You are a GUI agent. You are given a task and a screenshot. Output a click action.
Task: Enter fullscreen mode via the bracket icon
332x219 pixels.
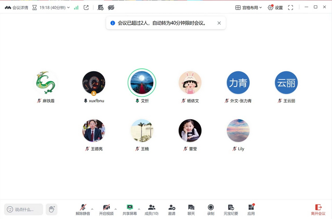[x=290, y=7]
